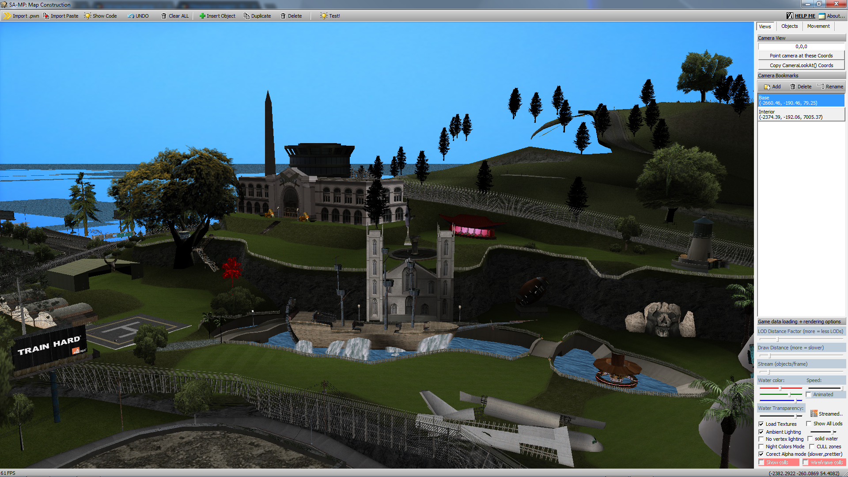Click the Clear ALL trash icon

[x=164, y=16]
